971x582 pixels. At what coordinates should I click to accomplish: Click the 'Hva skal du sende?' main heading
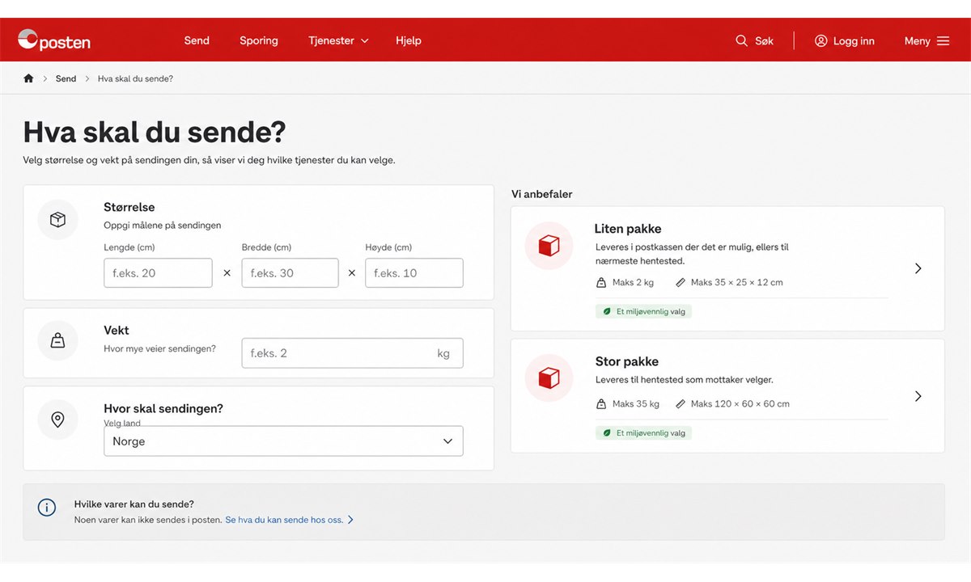click(155, 132)
